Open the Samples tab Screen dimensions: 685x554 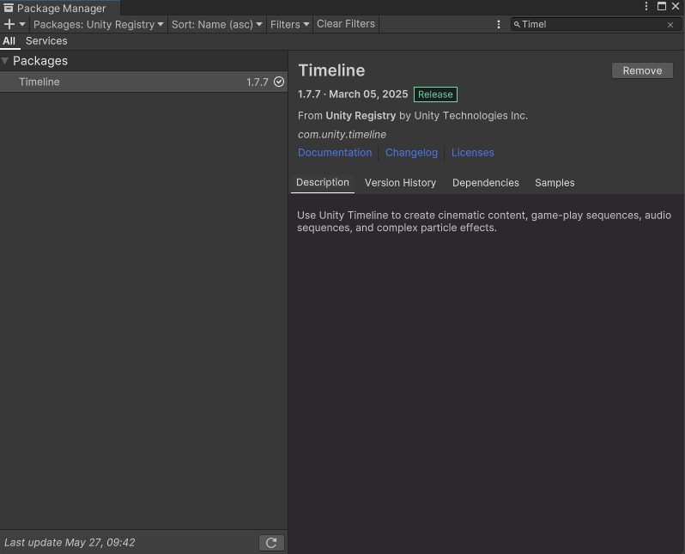[555, 183]
